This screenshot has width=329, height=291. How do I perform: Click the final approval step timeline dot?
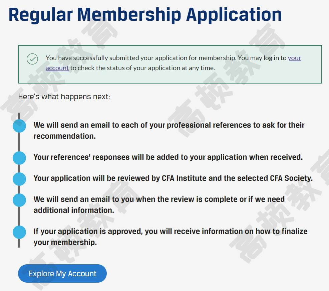(x=19, y=232)
